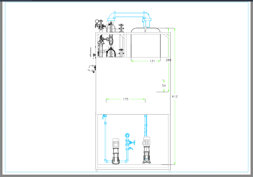Select the lower dome-shaped vessel in frame

tap(111, 52)
